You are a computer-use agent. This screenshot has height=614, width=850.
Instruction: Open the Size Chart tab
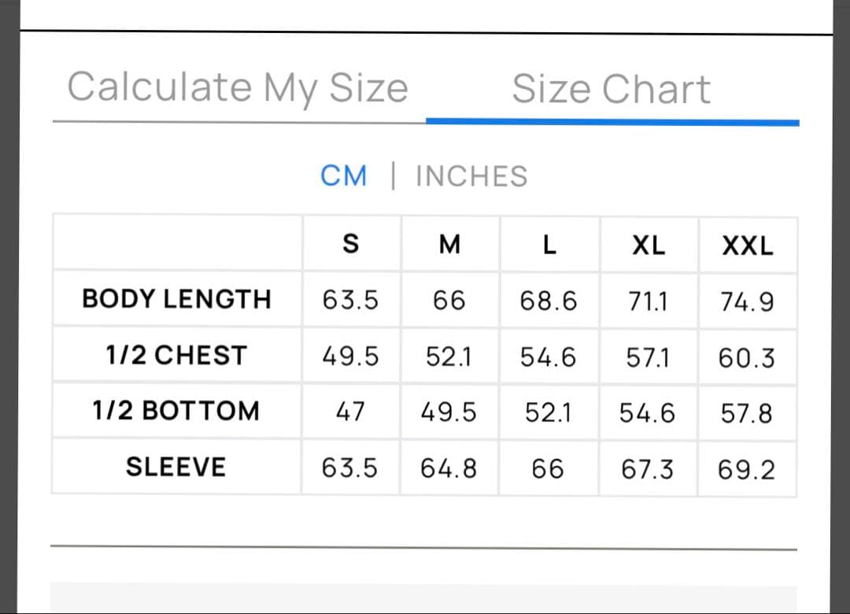(611, 89)
